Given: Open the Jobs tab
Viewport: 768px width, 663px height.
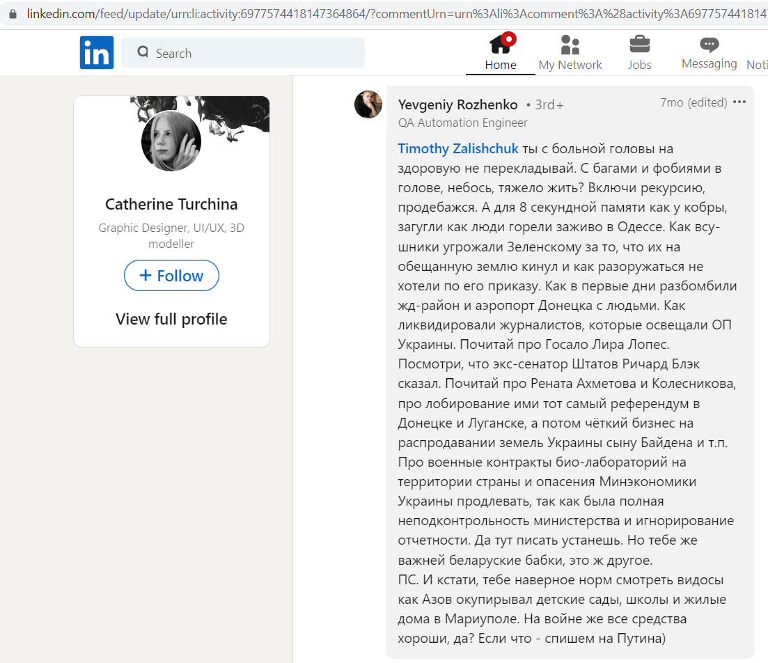Looking at the screenshot, I should tap(639, 53).
